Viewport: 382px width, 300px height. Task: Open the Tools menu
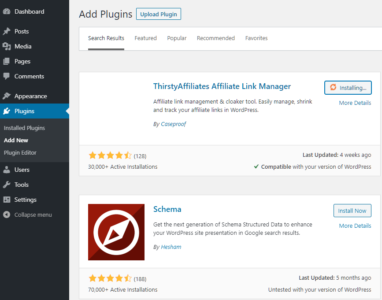(x=35, y=185)
